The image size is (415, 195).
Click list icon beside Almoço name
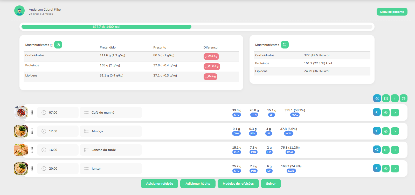pos(86,131)
